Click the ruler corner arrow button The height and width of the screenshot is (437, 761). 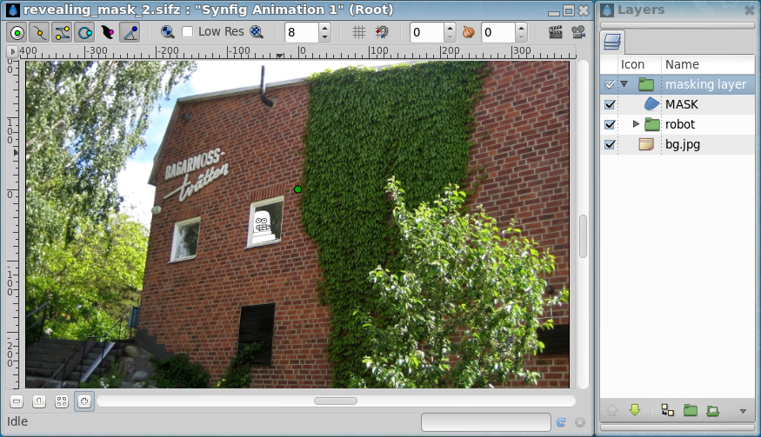[x=12, y=51]
